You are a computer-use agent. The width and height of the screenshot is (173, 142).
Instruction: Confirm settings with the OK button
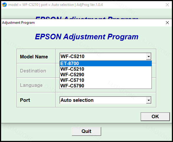click(x=155, y=116)
